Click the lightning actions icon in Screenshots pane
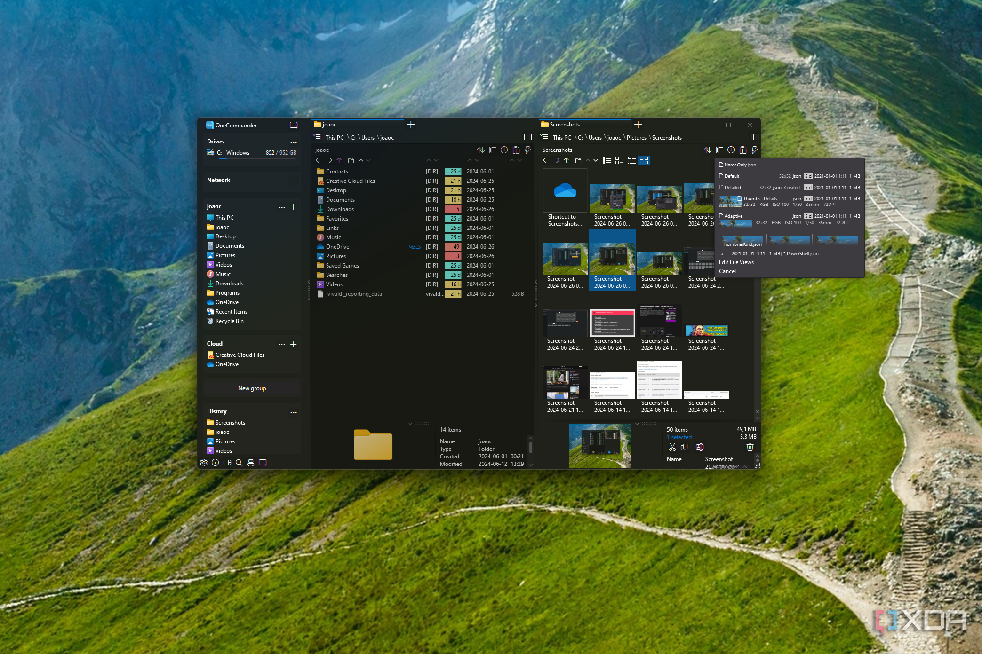982x654 pixels. pos(754,150)
